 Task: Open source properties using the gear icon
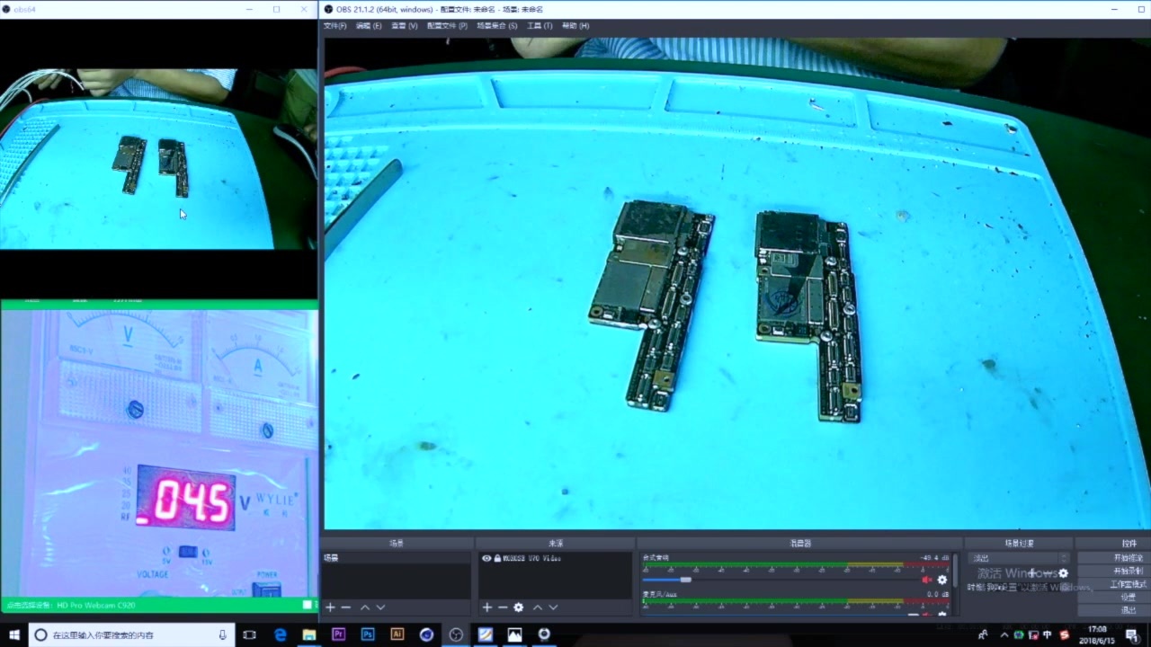pyautogui.click(x=518, y=607)
